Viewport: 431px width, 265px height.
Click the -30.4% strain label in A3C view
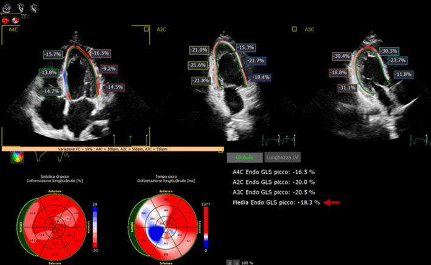[342, 56]
